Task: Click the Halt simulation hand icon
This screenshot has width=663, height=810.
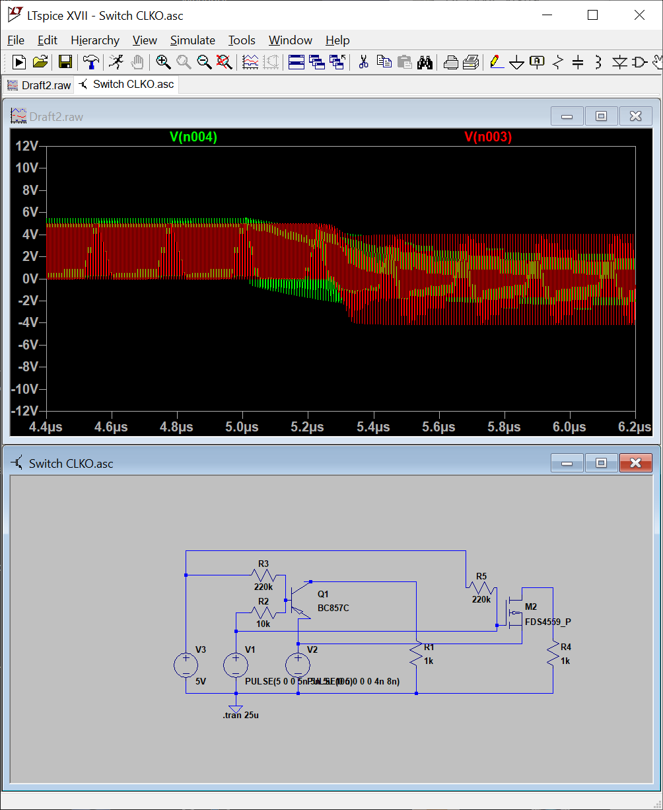Action: [x=137, y=62]
